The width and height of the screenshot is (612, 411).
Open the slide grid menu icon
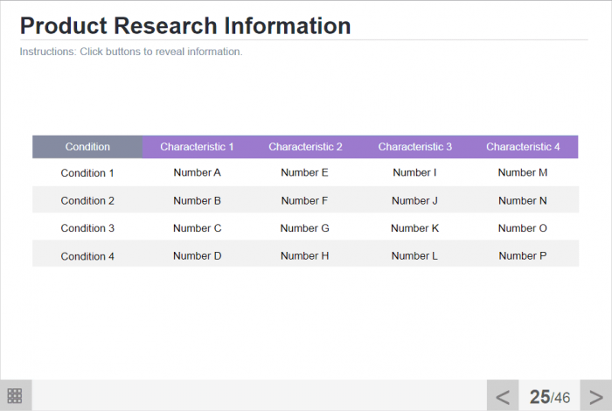click(15, 395)
